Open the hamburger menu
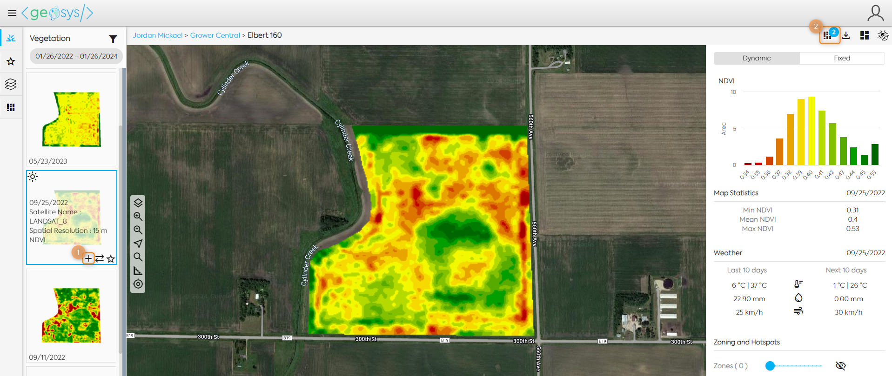Screen dimensions: 892x376 tap(12, 13)
